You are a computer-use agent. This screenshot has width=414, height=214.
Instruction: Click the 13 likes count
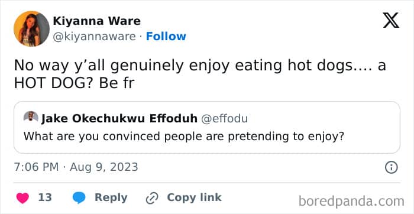tap(45, 197)
